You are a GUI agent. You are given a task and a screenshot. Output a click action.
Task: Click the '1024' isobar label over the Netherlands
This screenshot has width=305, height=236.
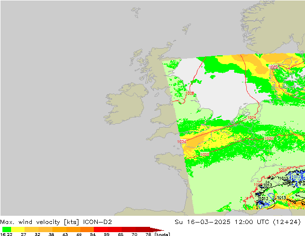[x=252, y=118]
